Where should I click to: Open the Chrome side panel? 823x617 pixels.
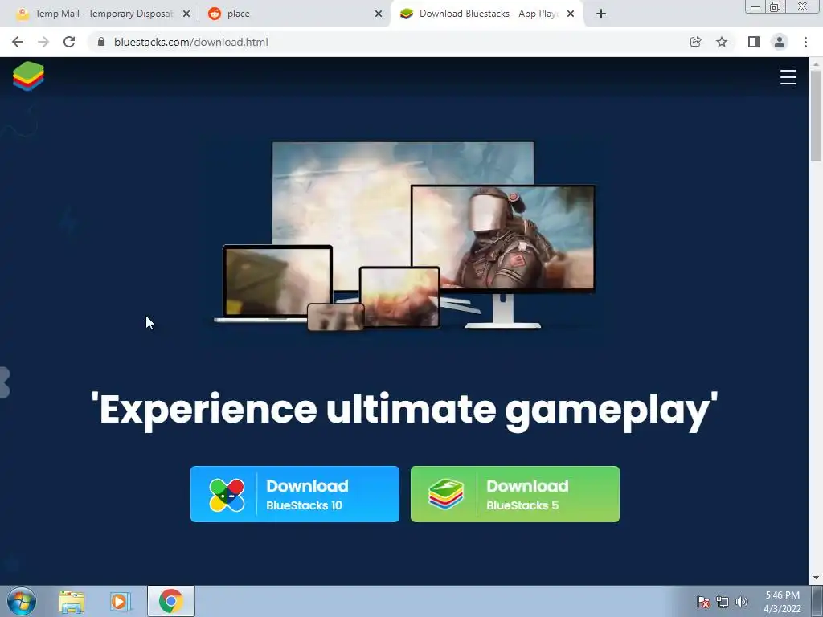pyautogui.click(x=754, y=42)
